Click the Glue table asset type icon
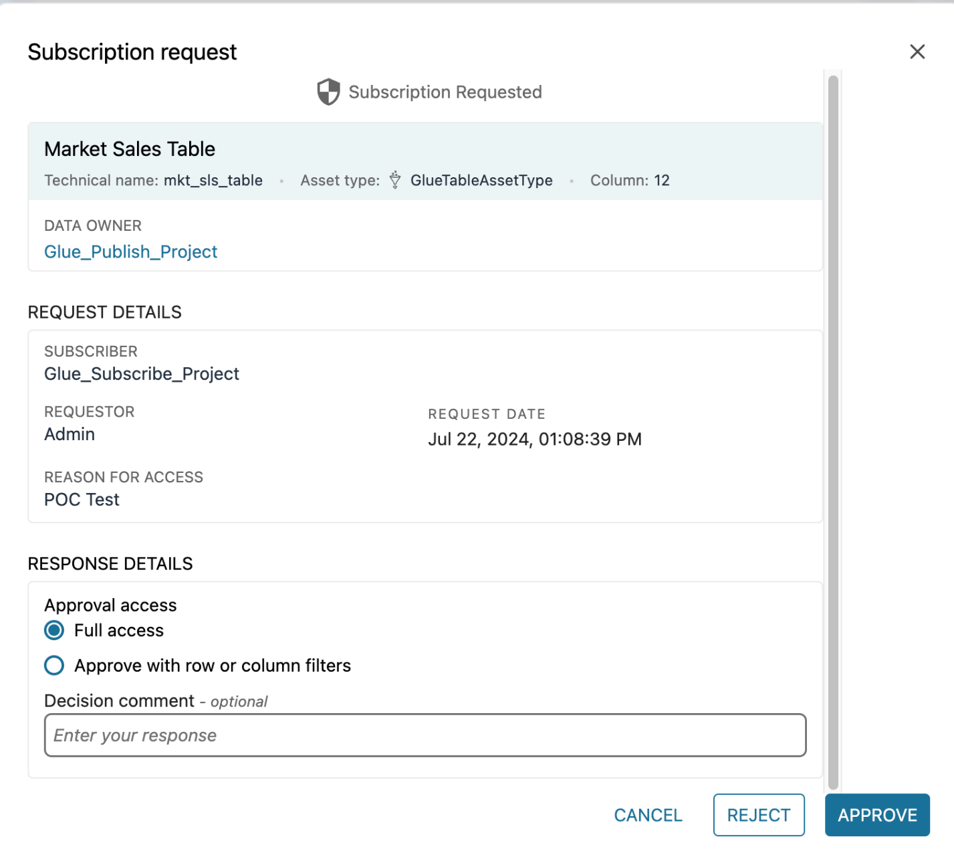This screenshot has width=954, height=859. (395, 180)
